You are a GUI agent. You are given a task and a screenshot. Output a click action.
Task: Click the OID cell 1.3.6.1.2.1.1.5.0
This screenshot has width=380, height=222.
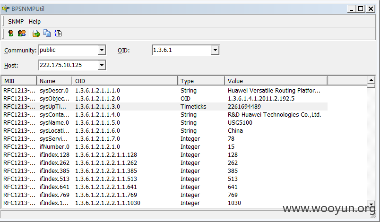pyautogui.click(x=97, y=122)
